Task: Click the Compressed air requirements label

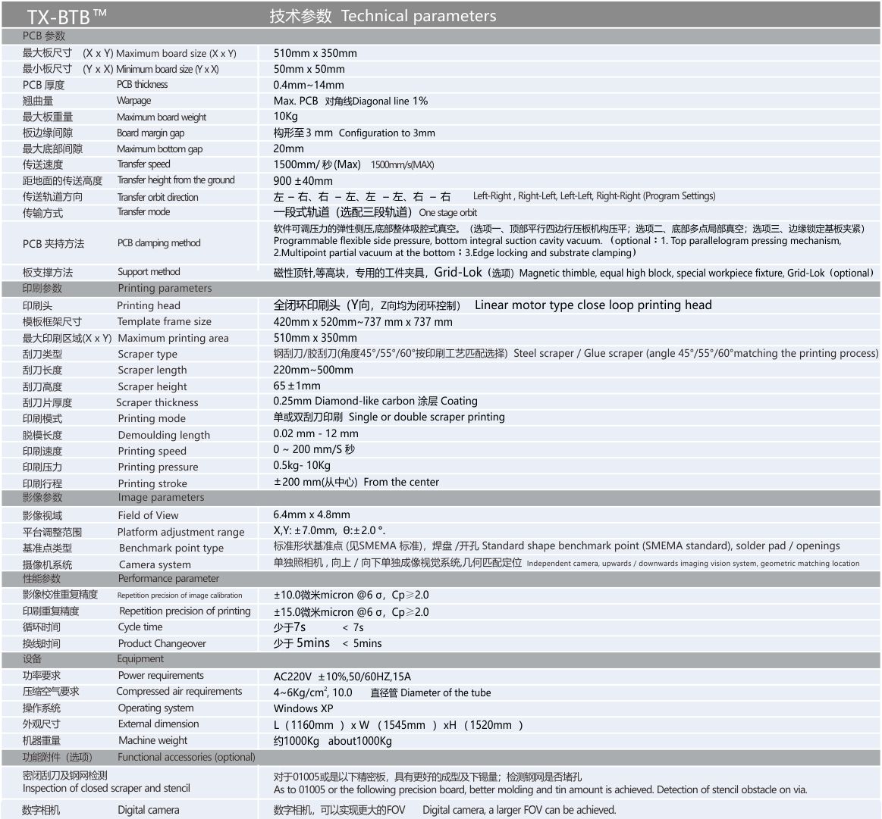Action: click(179, 692)
